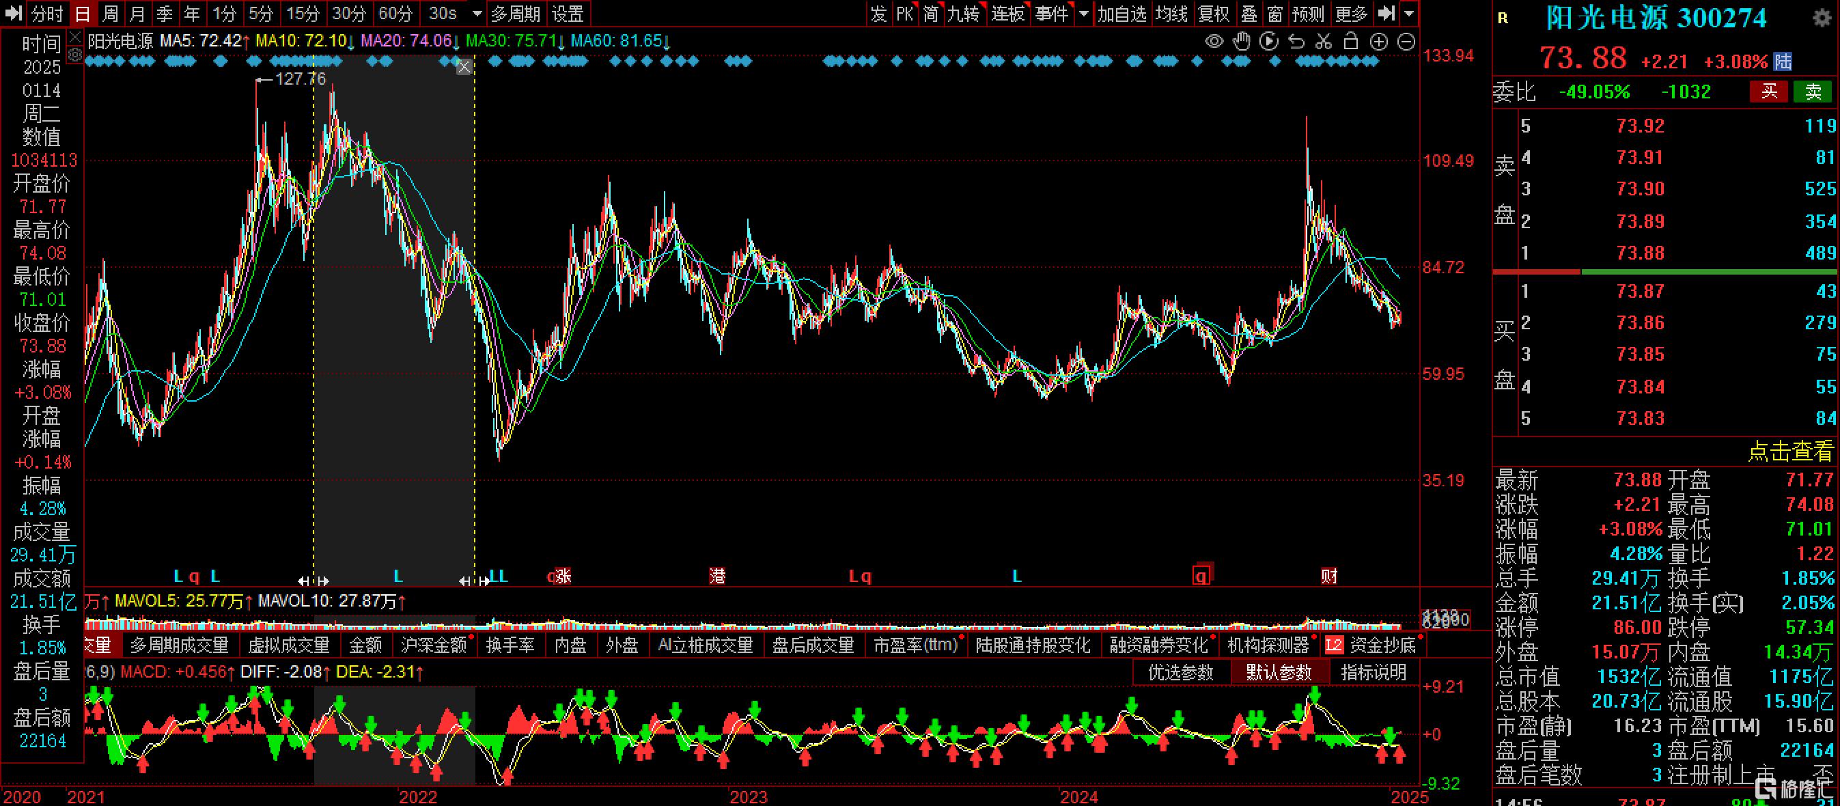Click the red boxed q event marker
The image size is (1840, 806).
tap(1201, 576)
